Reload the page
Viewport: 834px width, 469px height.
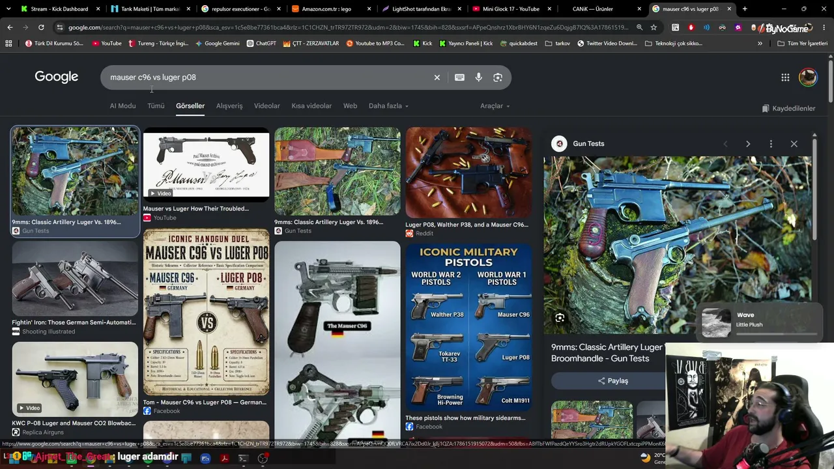point(41,27)
